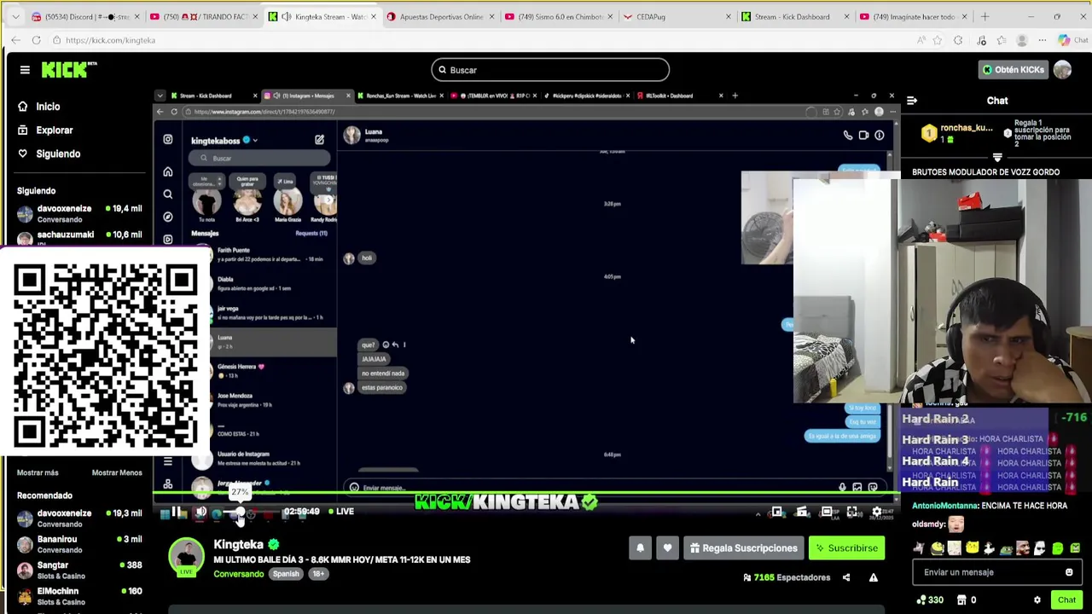
Task: Bookmark this page with the star icon
Action: click(x=938, y=40)
